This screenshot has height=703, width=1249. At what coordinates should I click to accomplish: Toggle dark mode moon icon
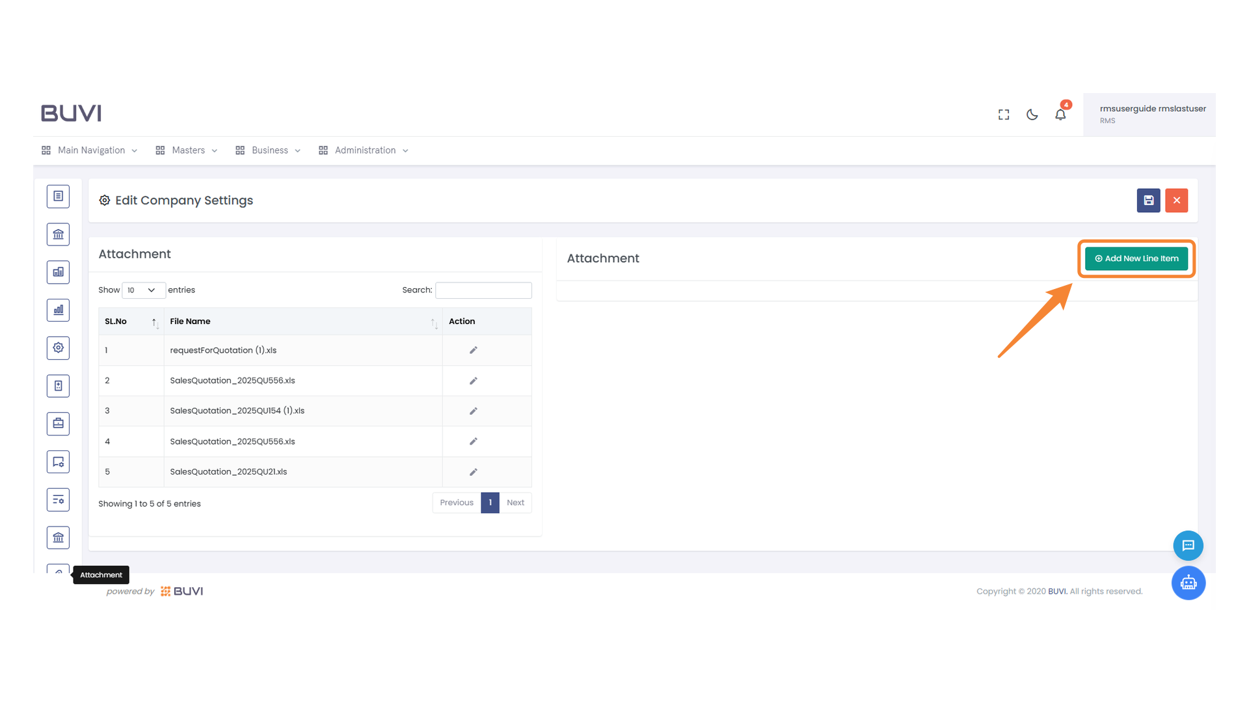(1032, 115)
